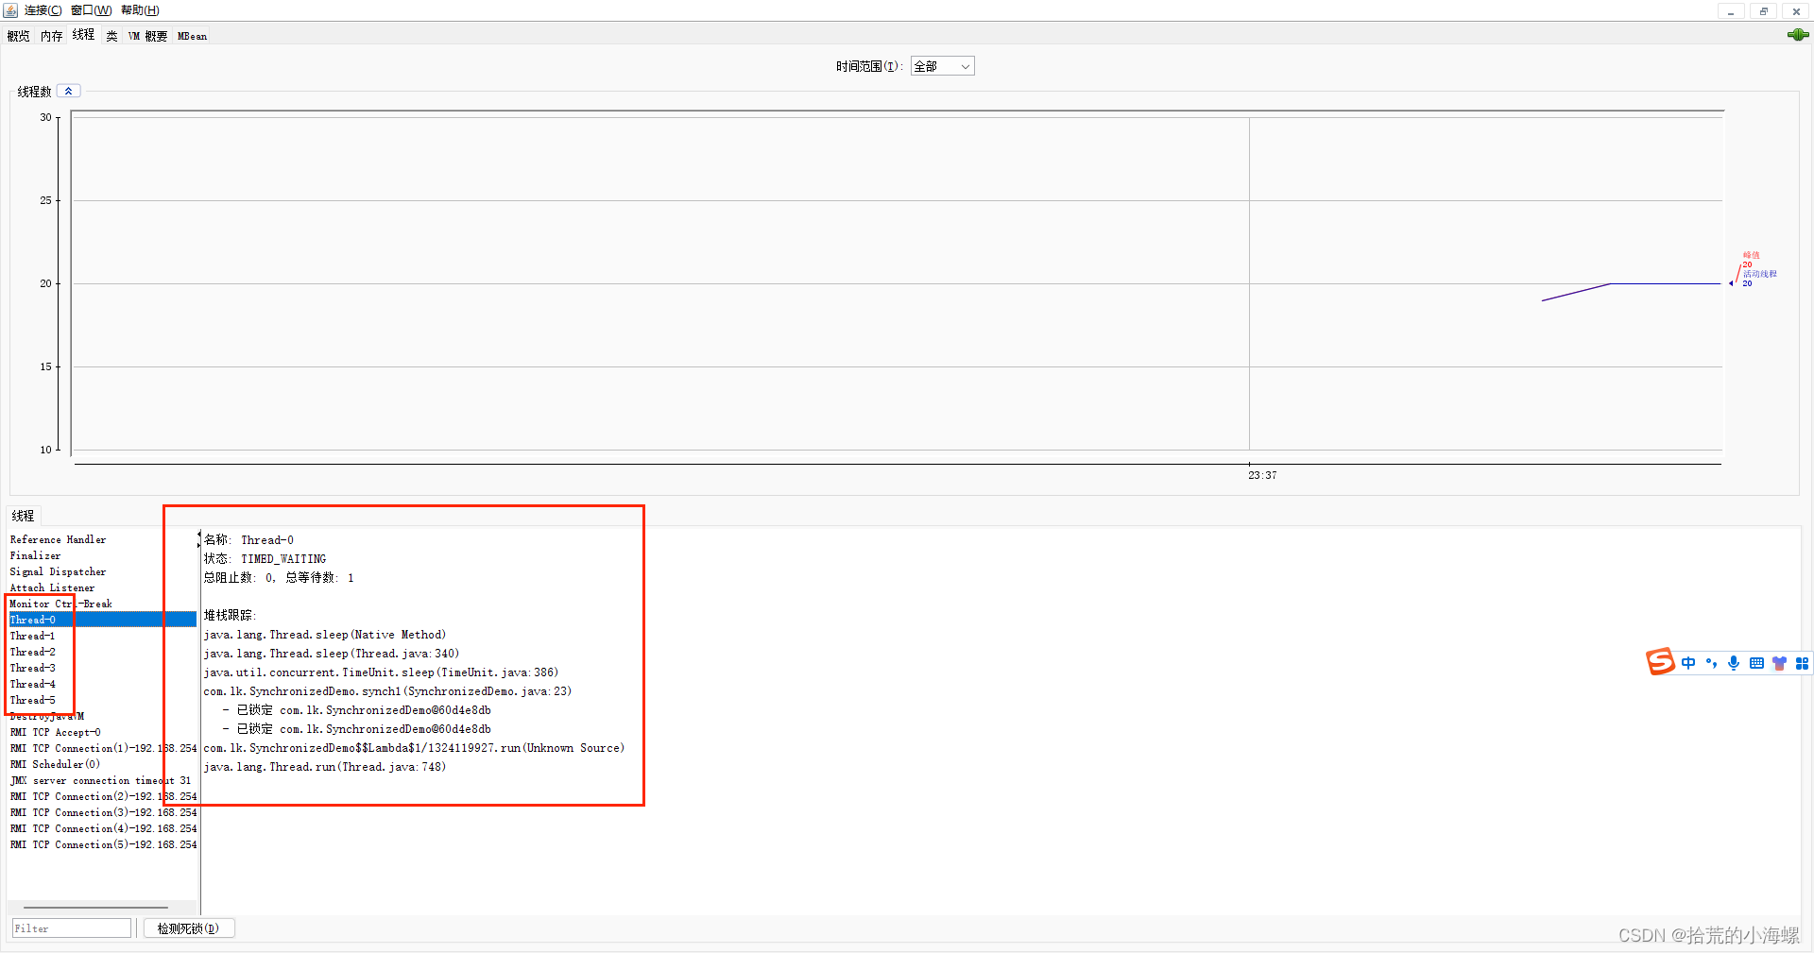Click the Java icon in the title bar
The height and width of the screenshot is (953, 1814).
point(10,10)
